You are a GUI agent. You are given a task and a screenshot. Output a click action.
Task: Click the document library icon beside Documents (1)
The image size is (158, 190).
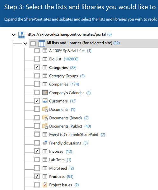45,109
